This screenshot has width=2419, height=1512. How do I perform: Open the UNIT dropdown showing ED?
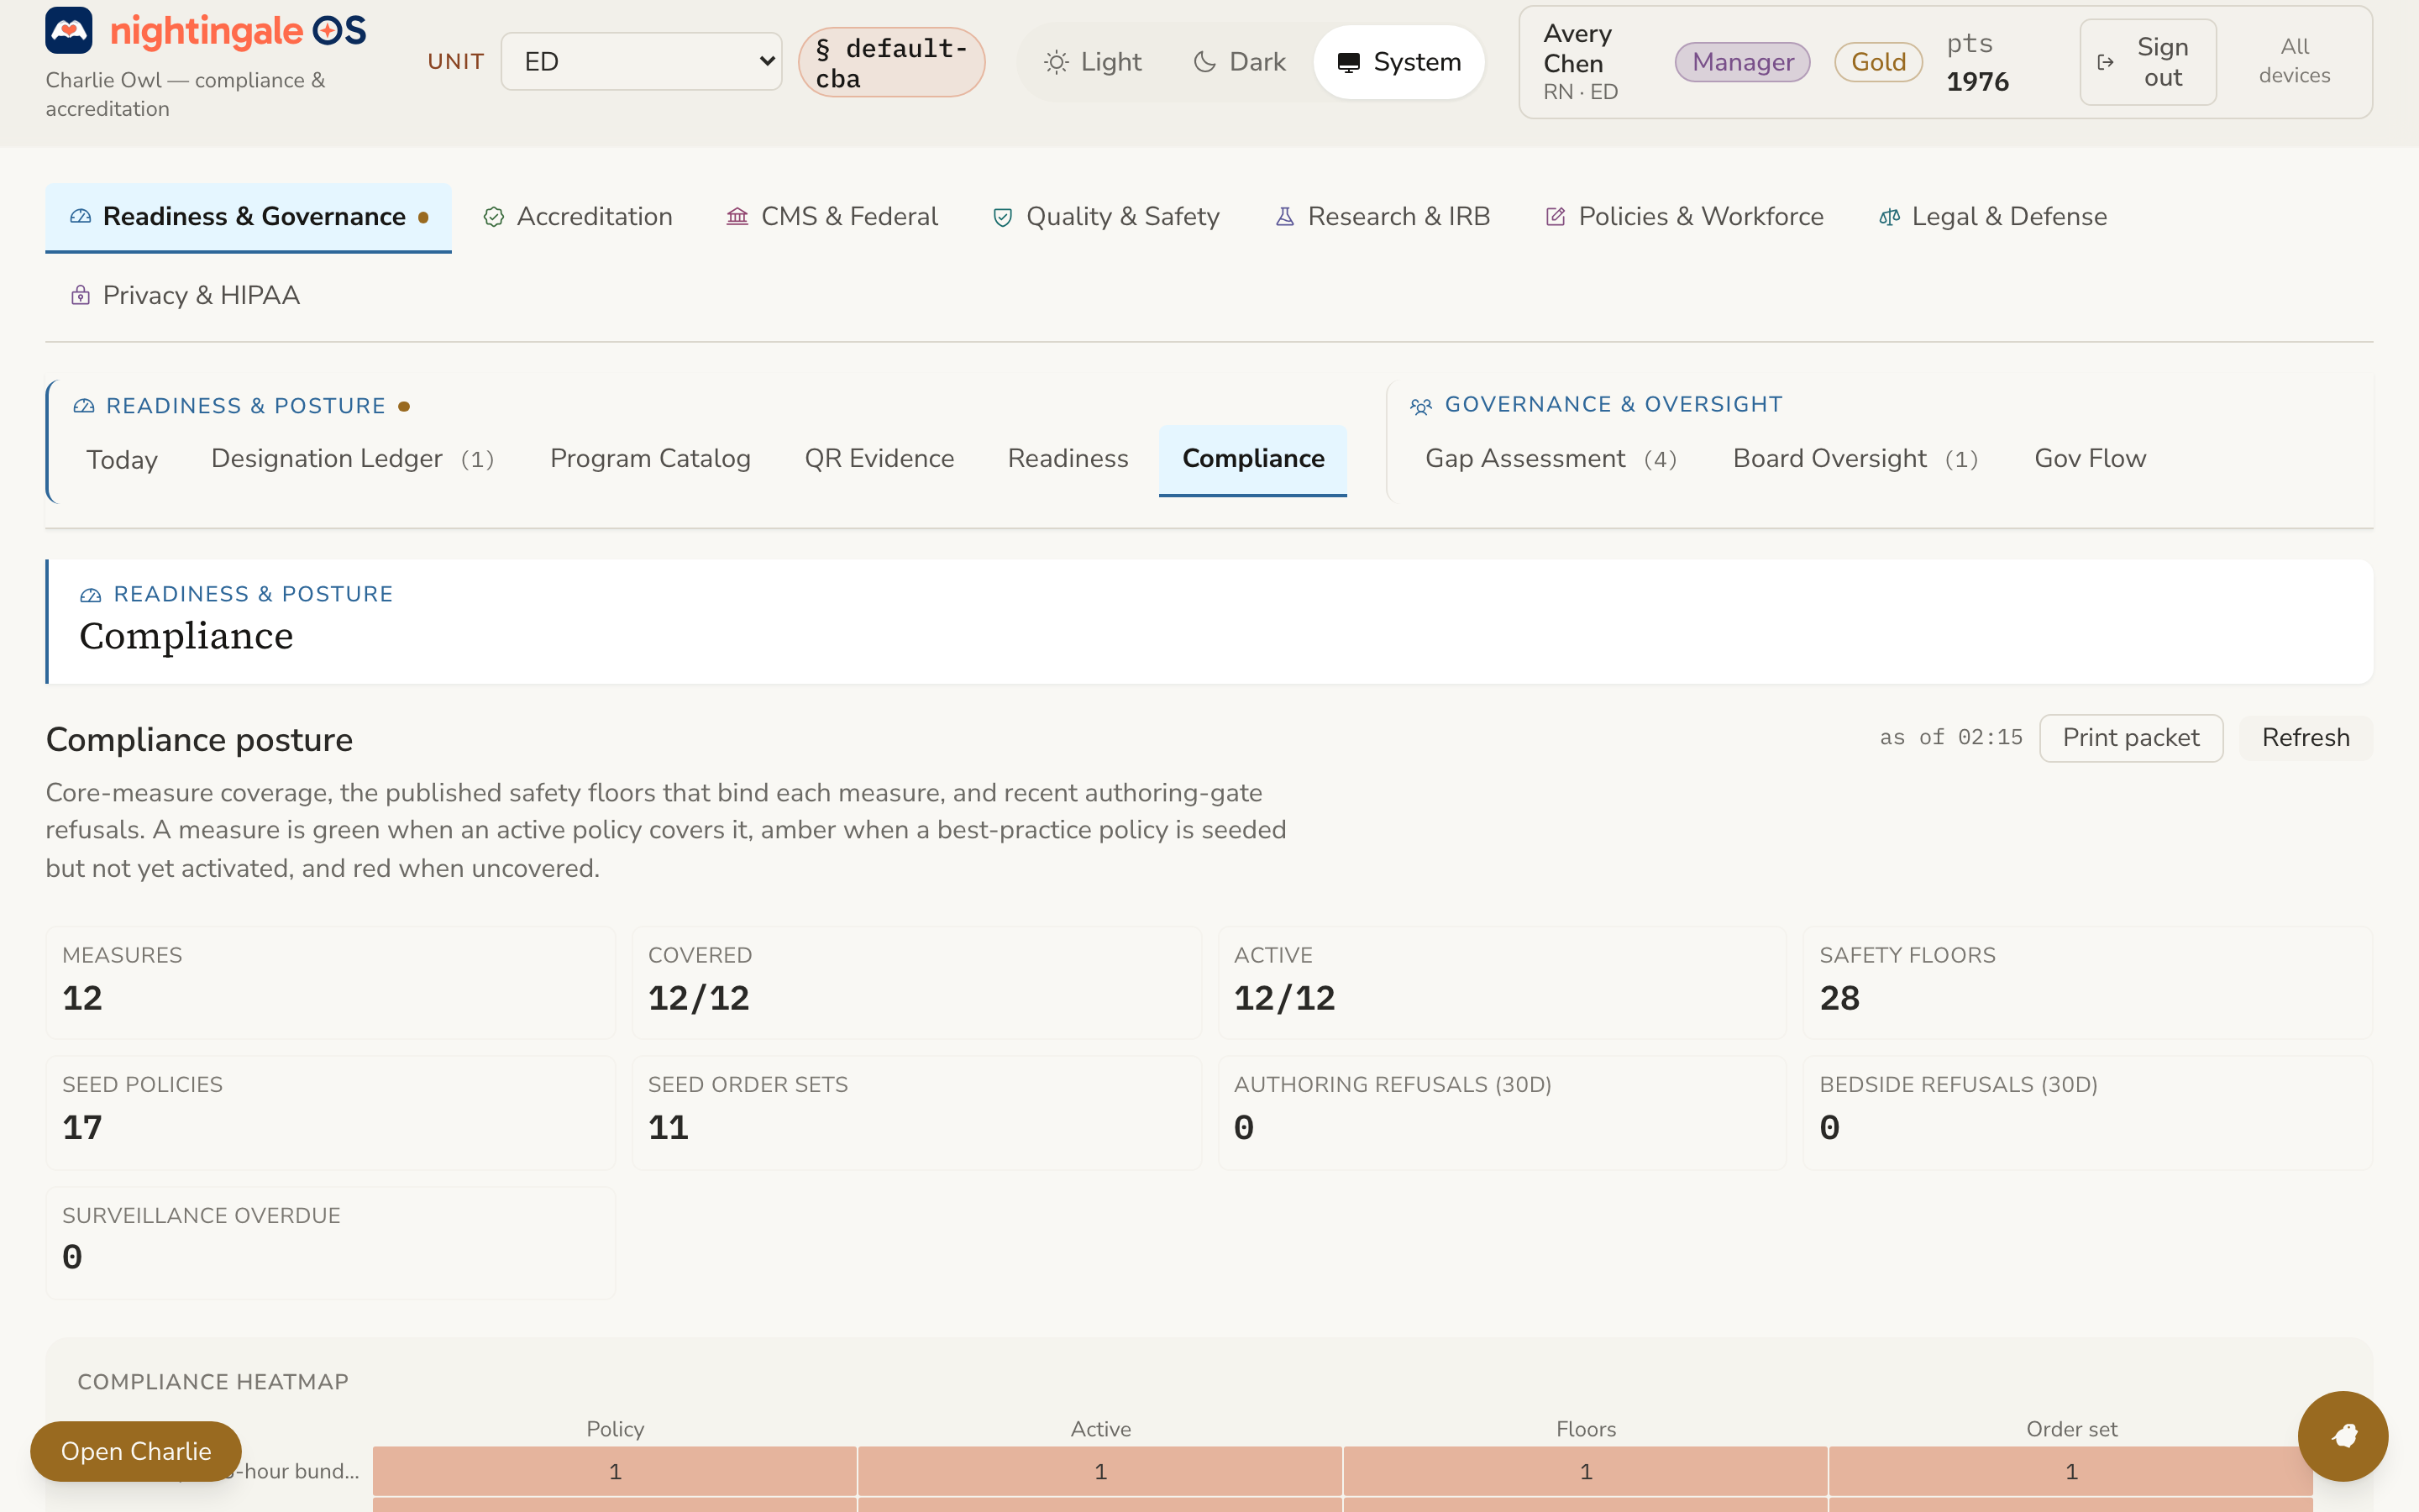[x=641, y=61]
